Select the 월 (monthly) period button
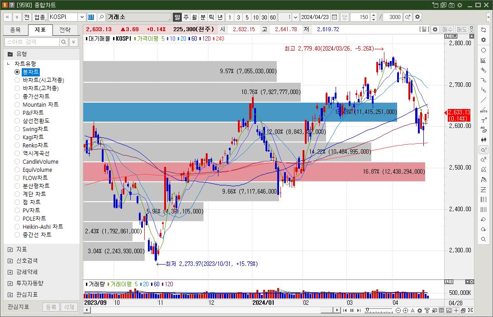Viewport: 493px width, 317px height. pos(194,17)
